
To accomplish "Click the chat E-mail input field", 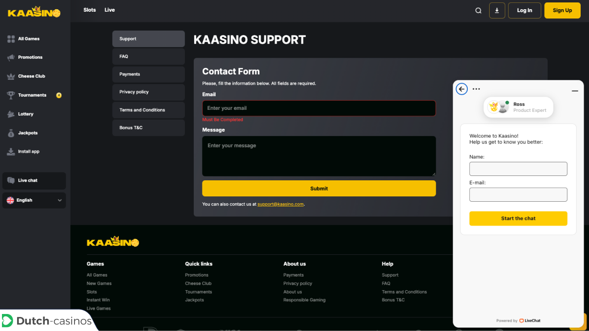I will click(x=518, y=194).
